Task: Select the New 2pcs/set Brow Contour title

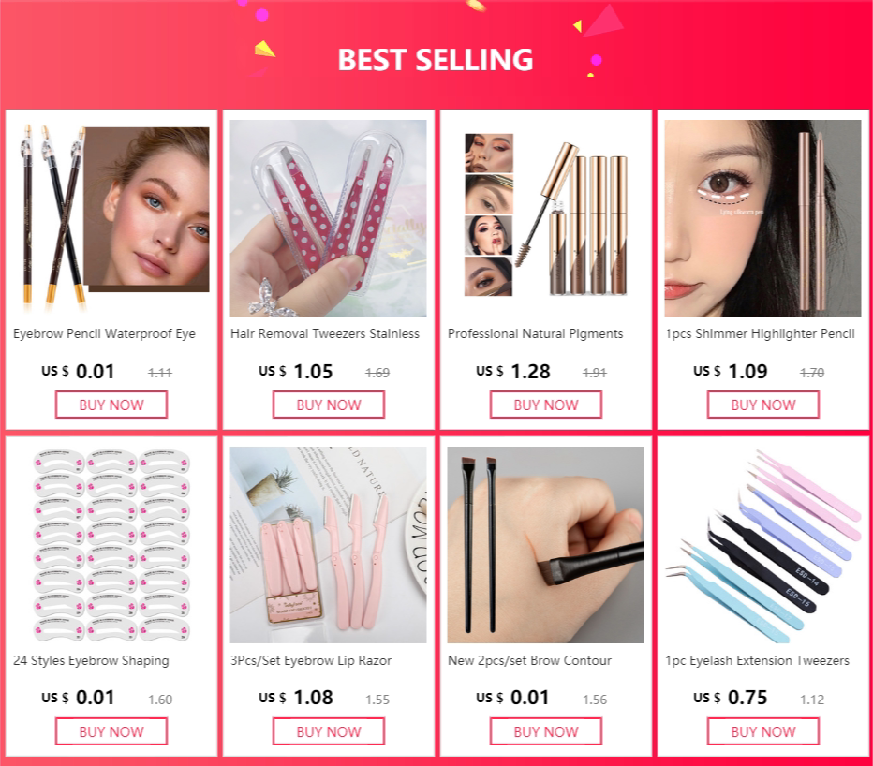Action: pyautogui.click(x=529, y=661)
